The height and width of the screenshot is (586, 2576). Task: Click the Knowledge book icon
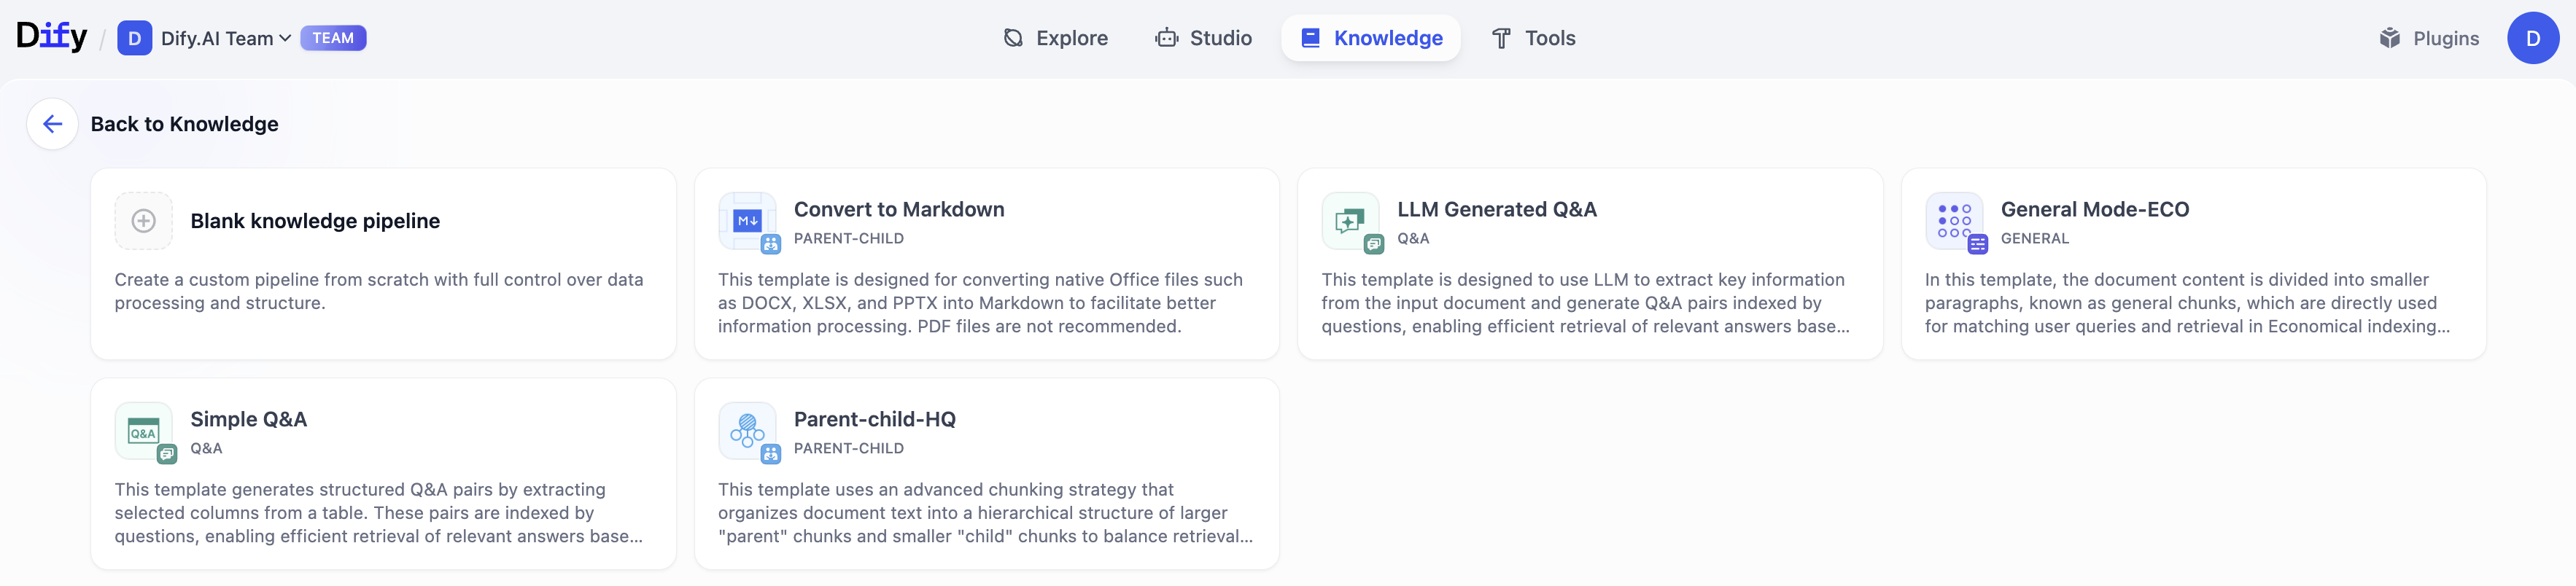click(1310, 38)
